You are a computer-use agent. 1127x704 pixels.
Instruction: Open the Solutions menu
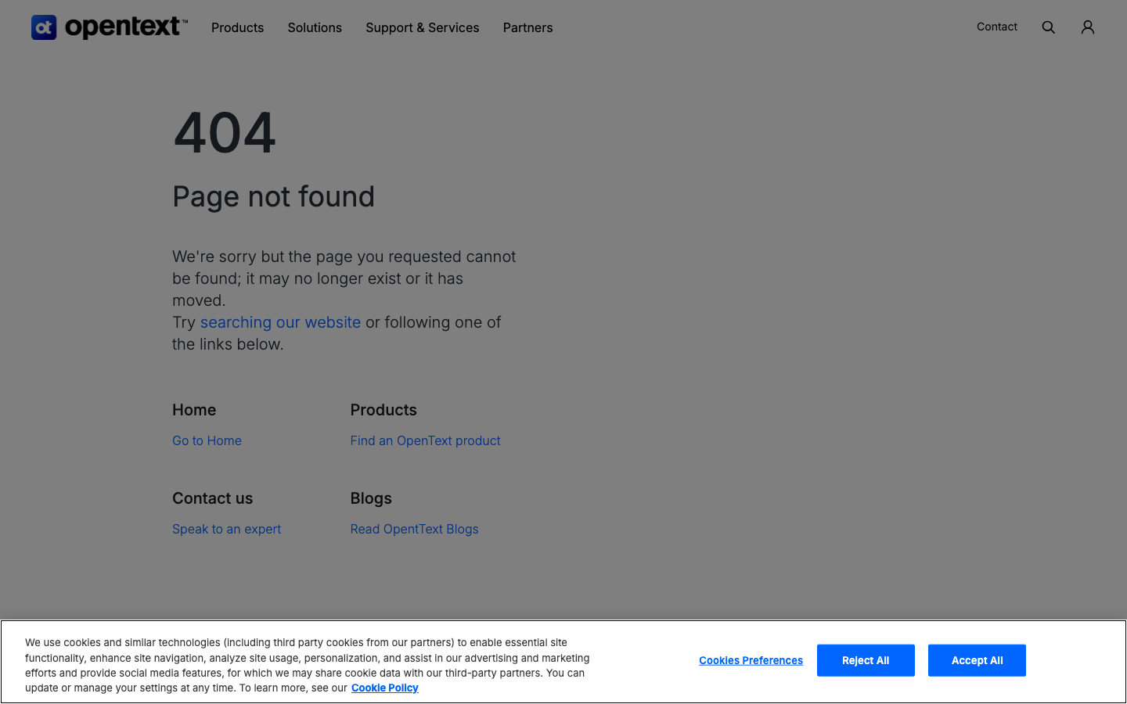click(x=315, y=27)
